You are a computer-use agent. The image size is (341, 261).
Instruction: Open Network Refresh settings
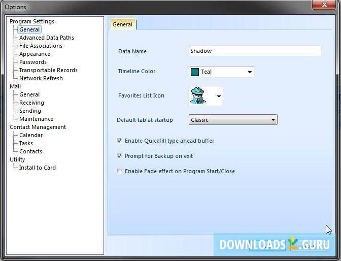(41, 78)
